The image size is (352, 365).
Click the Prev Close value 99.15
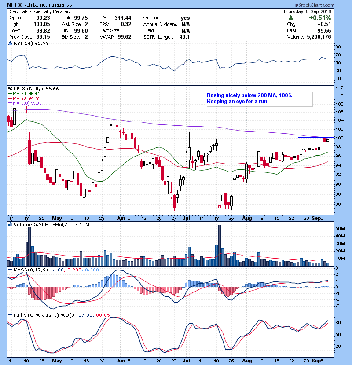(x=43, y=37)
